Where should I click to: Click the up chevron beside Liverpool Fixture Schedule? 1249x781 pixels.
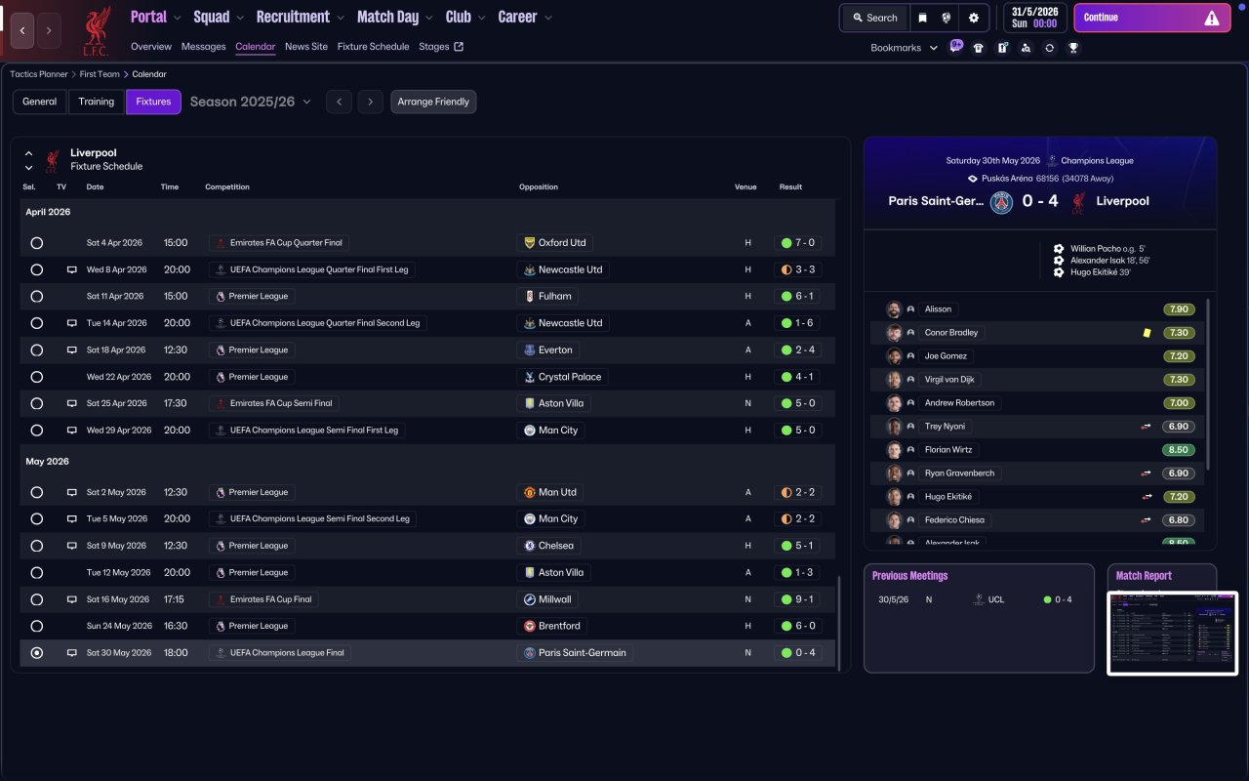pyautogui.click(x=28, y=153)
